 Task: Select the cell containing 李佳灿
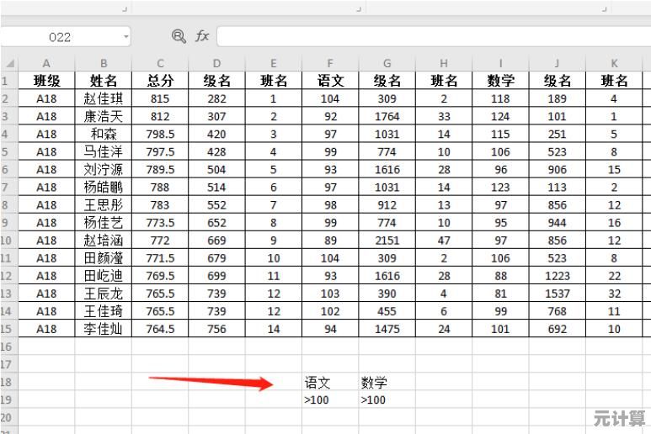[104, 329]
